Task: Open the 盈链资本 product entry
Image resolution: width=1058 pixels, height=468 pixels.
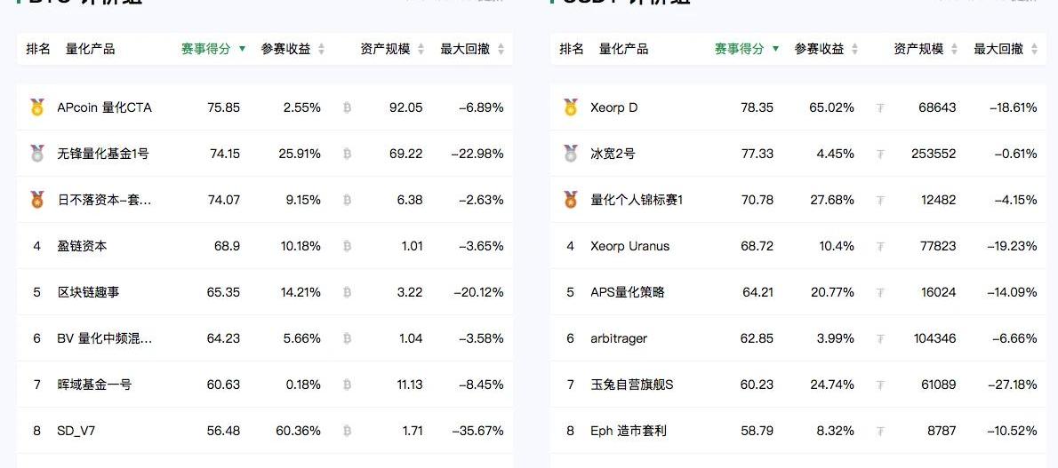Action: pos(82,246)
